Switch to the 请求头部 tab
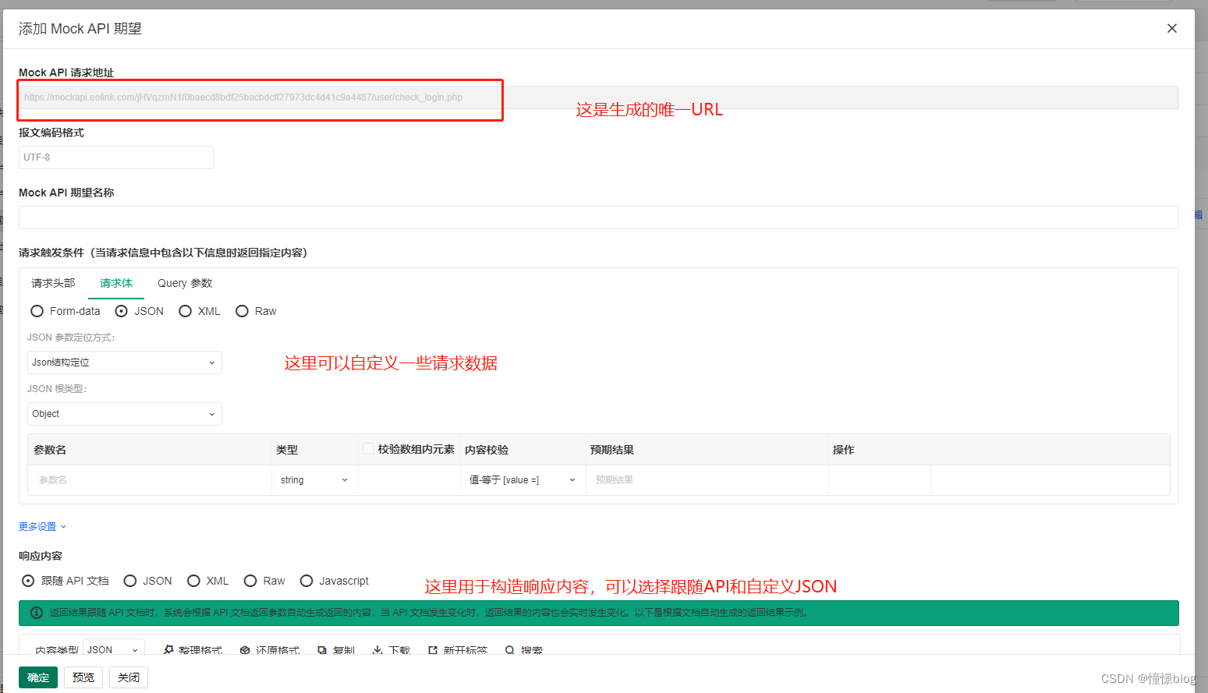Viewport: 1208px width, 693px height. [53, 283]
